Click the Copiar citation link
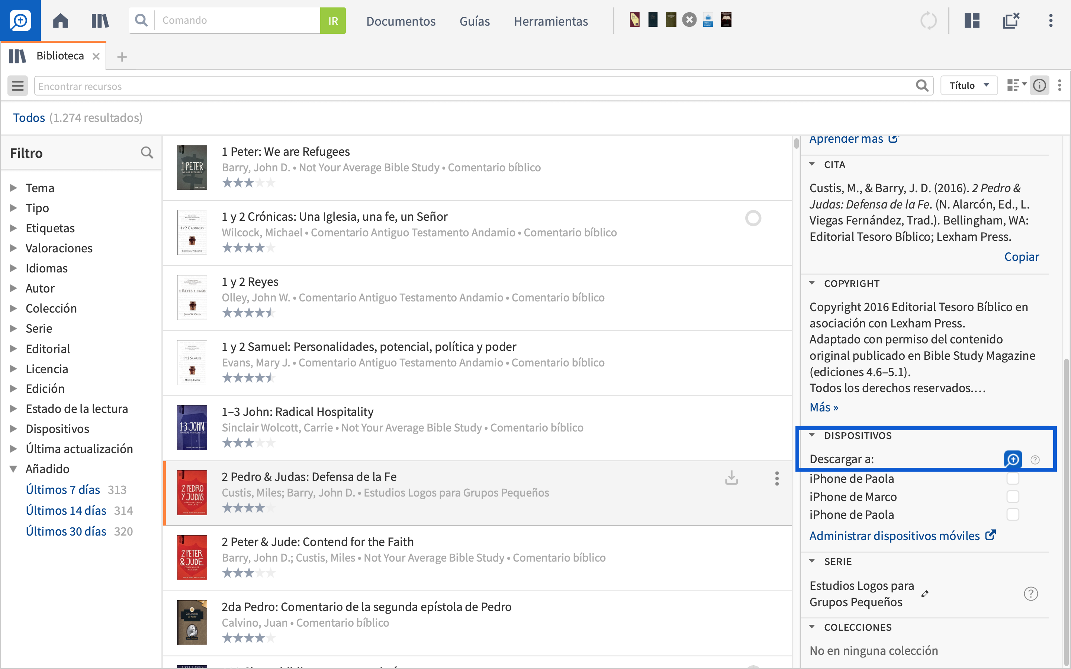The width and height of the screenshot is (1071, 669). tap(1022, 256)
